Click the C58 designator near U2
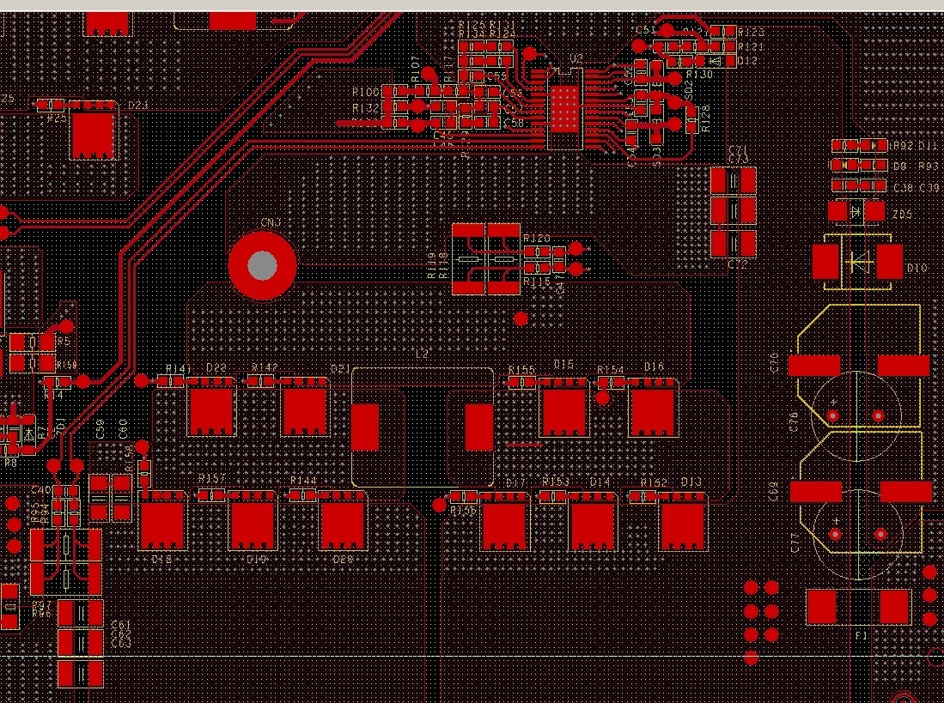Screen dimensions: 944x703 514,124
